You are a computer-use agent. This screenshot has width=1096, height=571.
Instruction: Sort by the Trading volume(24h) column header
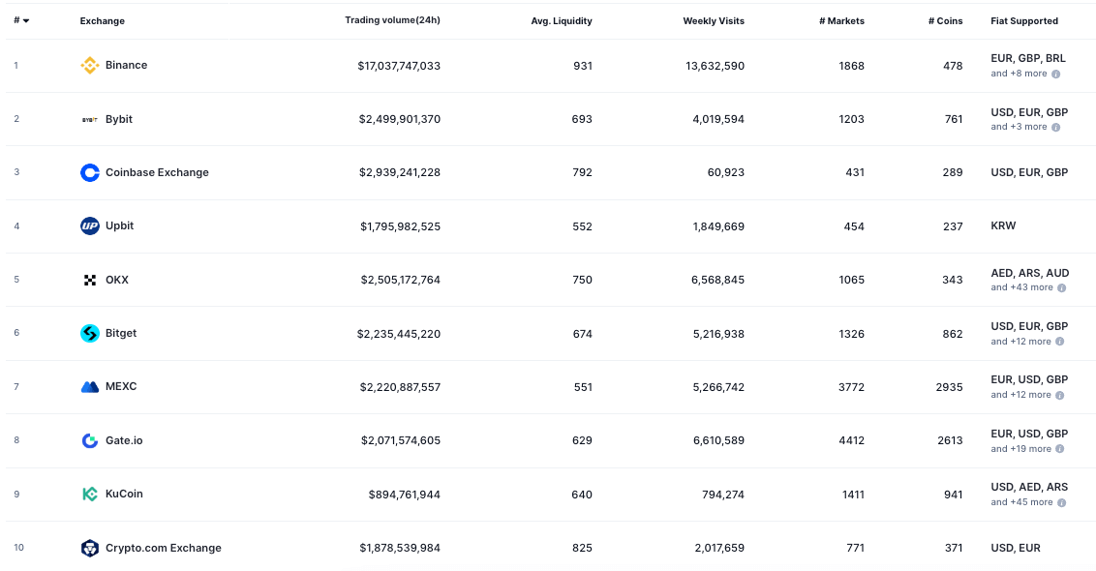(393, 20)
